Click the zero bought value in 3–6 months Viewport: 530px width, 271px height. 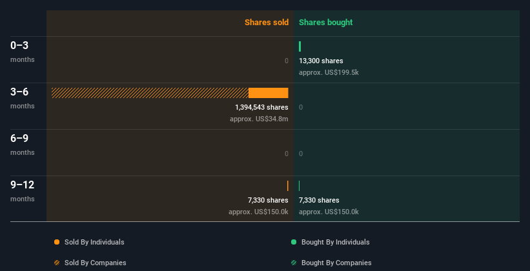point(301,107)
